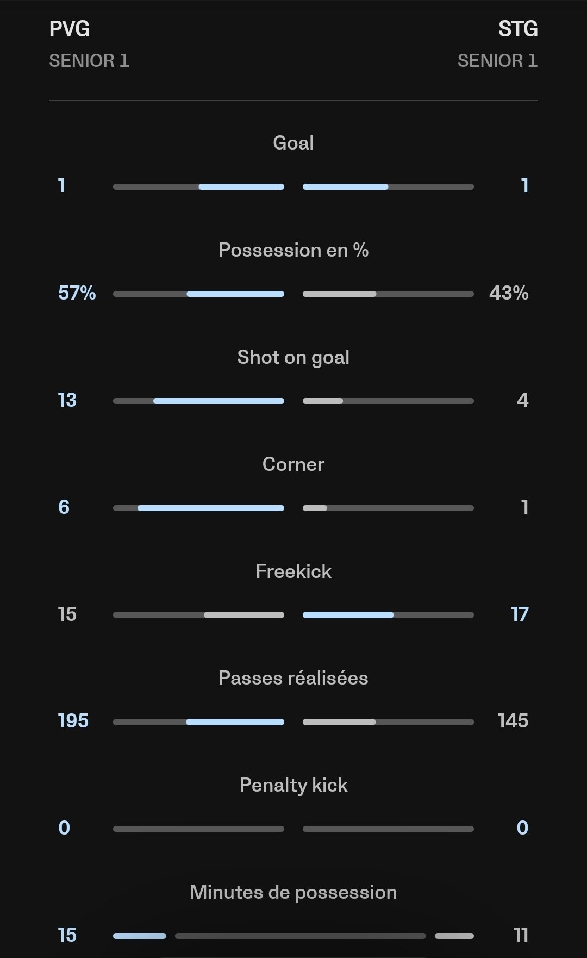The height and width of the screenshot is (958, 587).
Task: Click the Freekick stat heading
Action: click(x=293, y=571)
